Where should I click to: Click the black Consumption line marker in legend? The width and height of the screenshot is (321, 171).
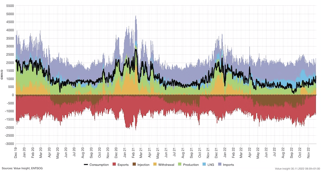coord(86,165)
